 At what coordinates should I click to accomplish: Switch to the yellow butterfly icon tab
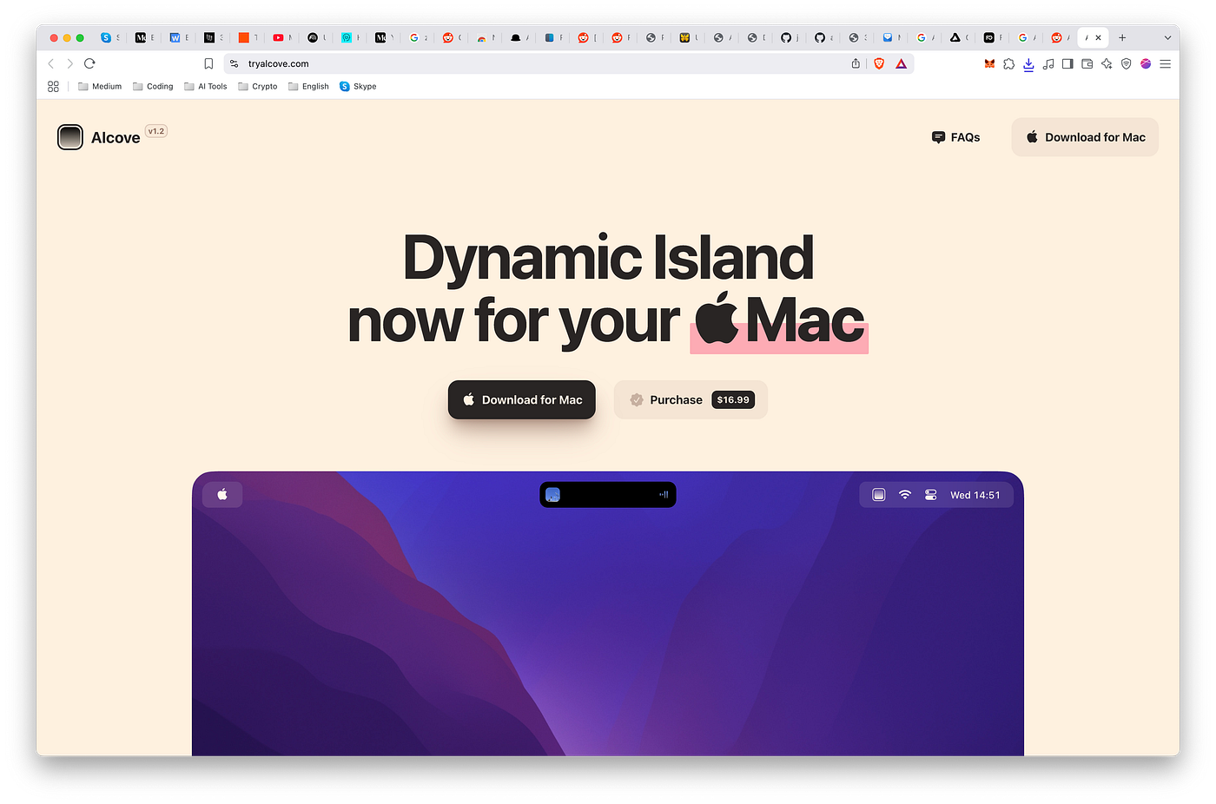689,37
